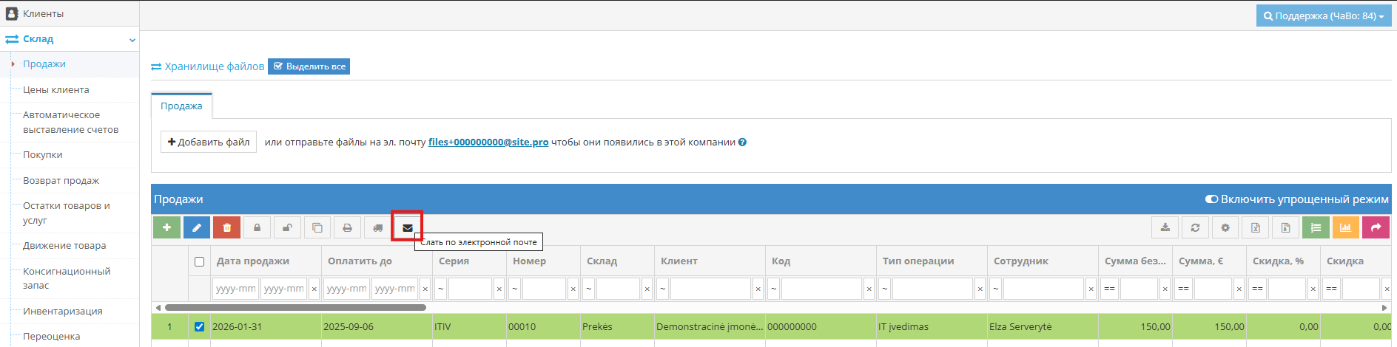
Task: Refresh the sales table
Action: (x=1195, y=227)
